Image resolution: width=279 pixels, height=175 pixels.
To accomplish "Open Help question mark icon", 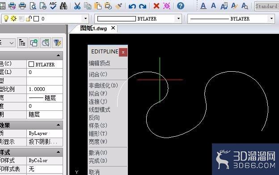I will 181,6.
